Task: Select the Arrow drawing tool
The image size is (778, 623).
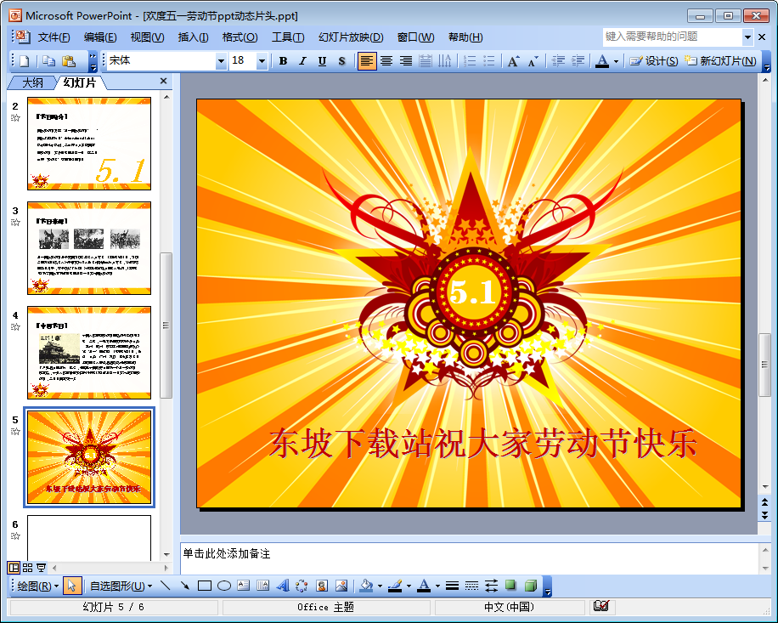Action: point(184,586)
